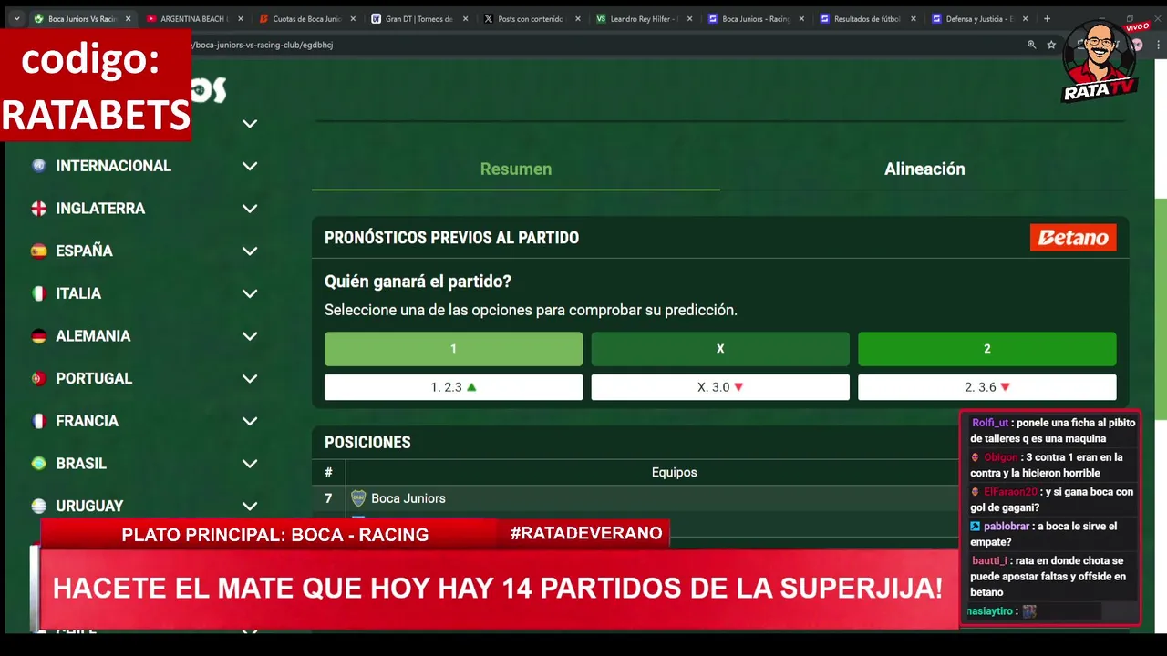The width and height of the screenshot is (1167, 656).
Task: Select prediction option 1 home win
Action: coord(453,349)
